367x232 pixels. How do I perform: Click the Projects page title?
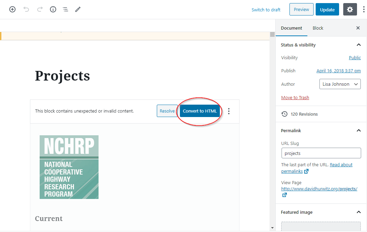(62, 76)
